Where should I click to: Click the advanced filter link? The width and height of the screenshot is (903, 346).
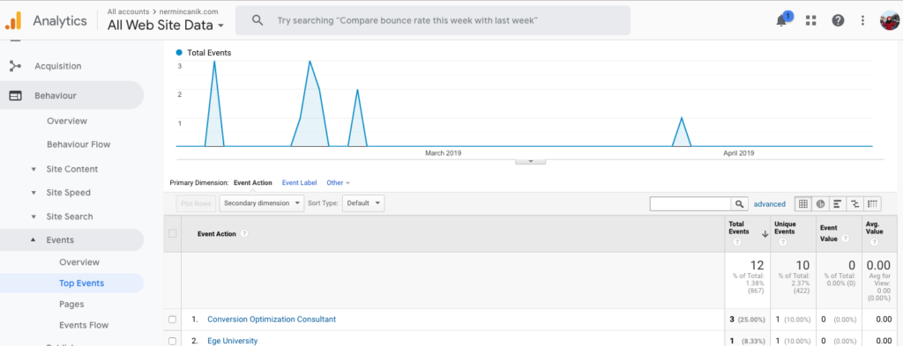pyautogui.click(x=769, y=204)
